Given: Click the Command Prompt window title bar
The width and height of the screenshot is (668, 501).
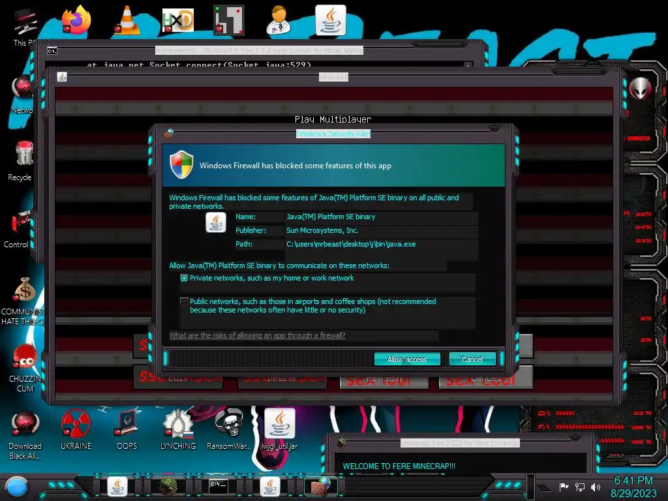Looking at the screenshot, I should pos(260,50).
